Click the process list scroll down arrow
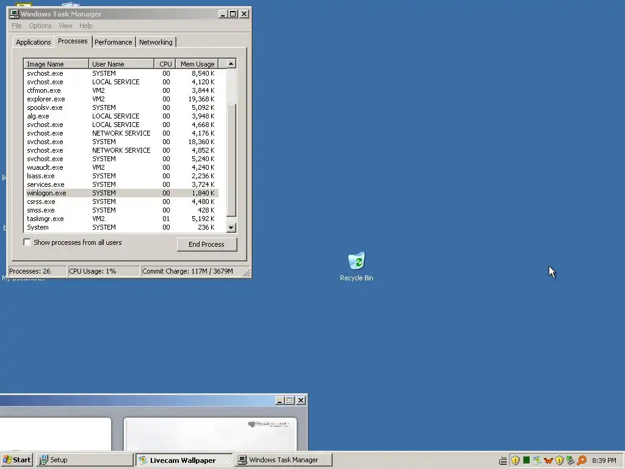Screen dimensions: 625x469 click(231, 228)
